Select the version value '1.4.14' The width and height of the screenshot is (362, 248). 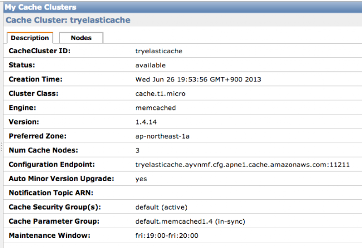click(x=146, y=122)
